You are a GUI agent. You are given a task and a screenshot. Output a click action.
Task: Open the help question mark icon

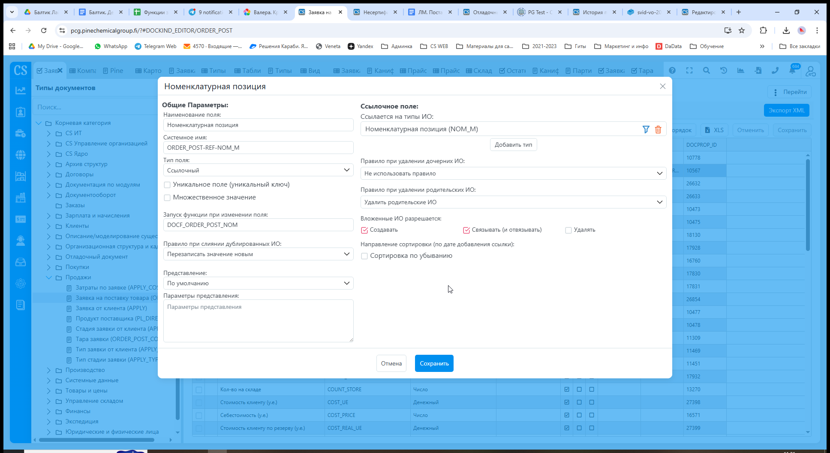click(672, 71)
